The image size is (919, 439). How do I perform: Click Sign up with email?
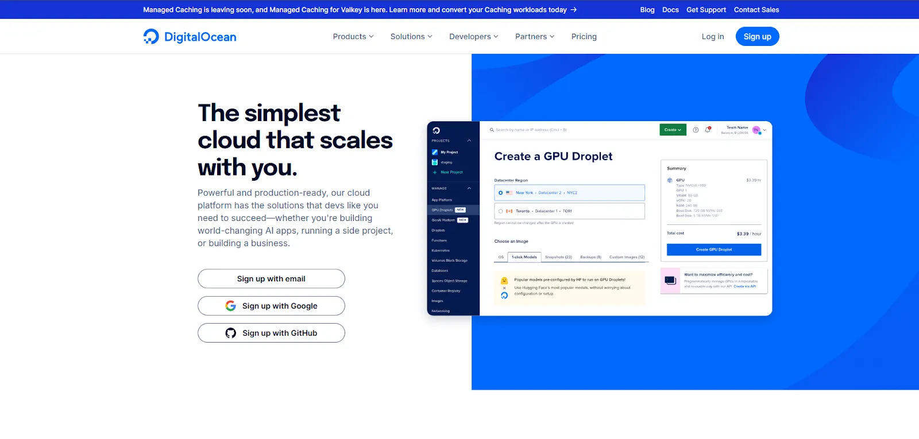point(271,279)
